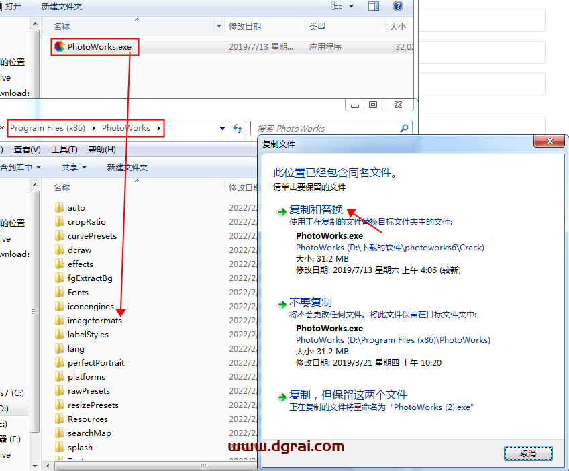Select the searchMap folder icon
The width and height of the screenshot is (569, 471).
60,433
